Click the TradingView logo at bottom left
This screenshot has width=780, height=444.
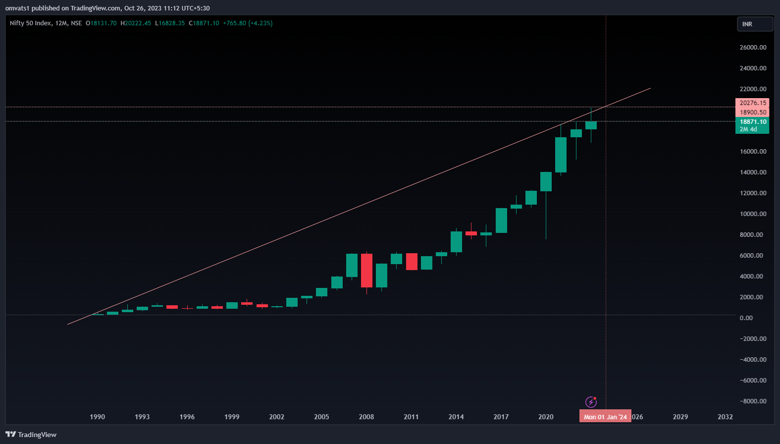click(x=31, y=435)
